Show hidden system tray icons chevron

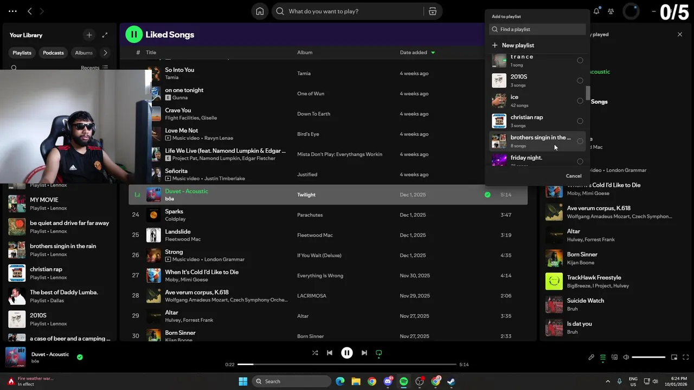point(608,381)
